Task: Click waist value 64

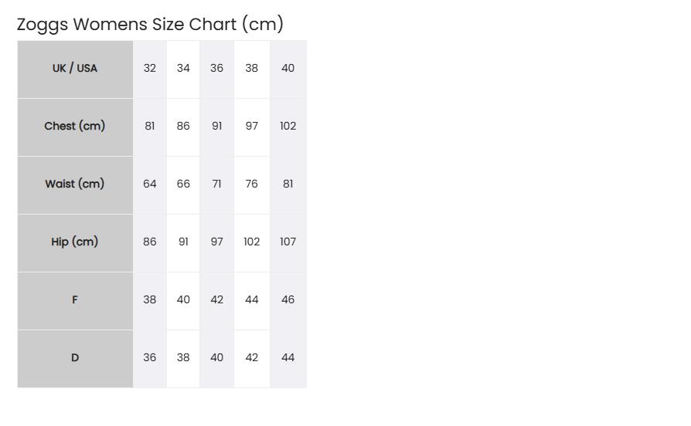Action: [150, 185]
